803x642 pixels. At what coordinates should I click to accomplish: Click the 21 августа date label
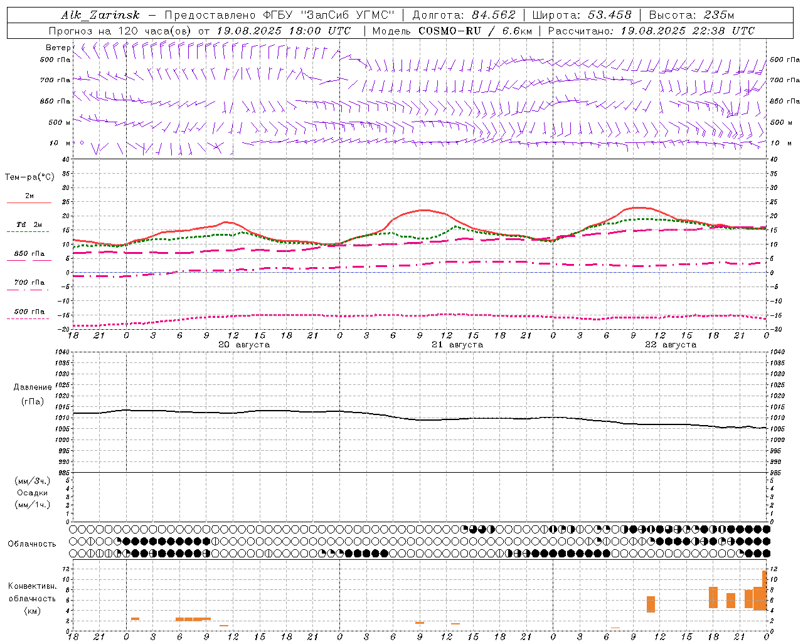[x=457, y=345]
